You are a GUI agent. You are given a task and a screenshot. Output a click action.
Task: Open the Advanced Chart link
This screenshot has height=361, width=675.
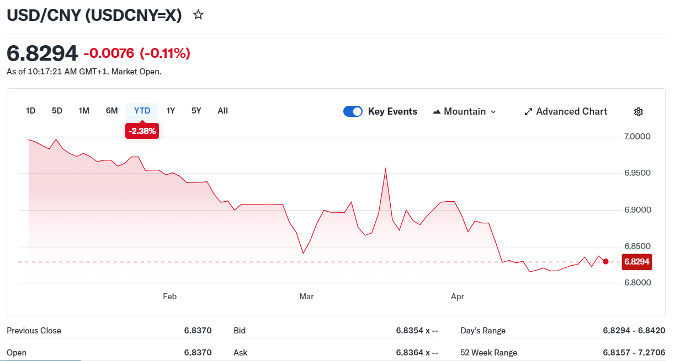coord(571,111)
